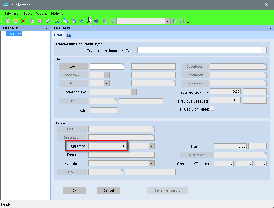Click the To section Bin... button
Image resolution: width=274 pixels, height=208 pixels.
73,101
